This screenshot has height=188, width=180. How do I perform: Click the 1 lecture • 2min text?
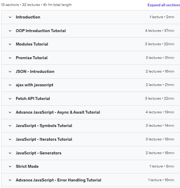162,17
